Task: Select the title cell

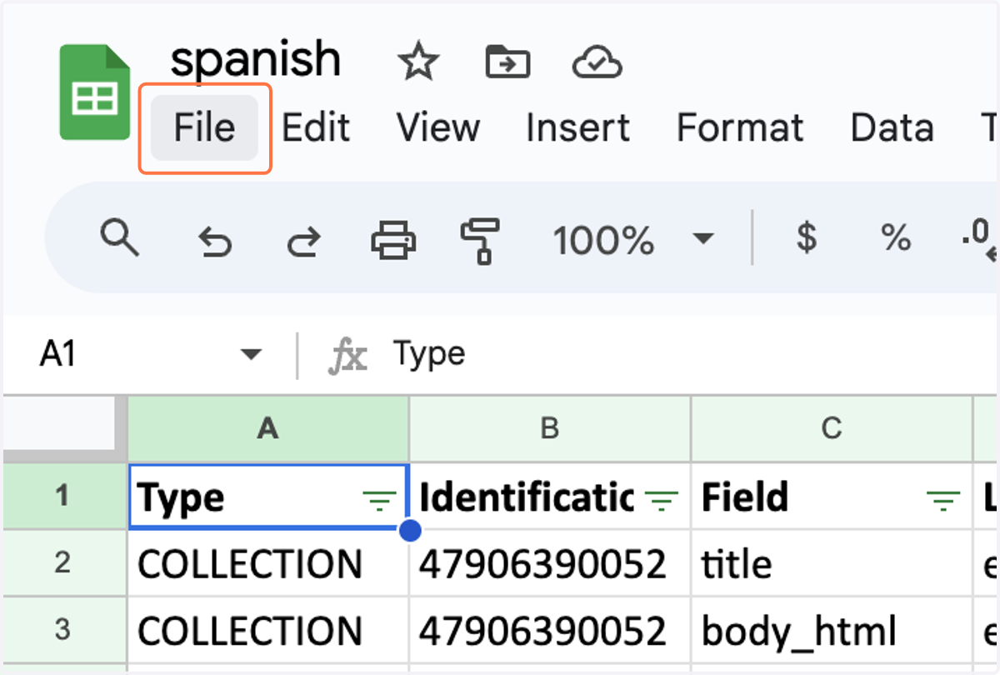Action: point(831,563)
